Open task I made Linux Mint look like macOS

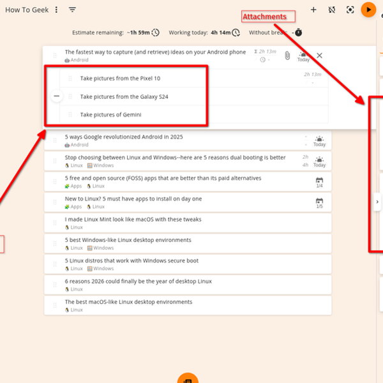tap(133, 220)
